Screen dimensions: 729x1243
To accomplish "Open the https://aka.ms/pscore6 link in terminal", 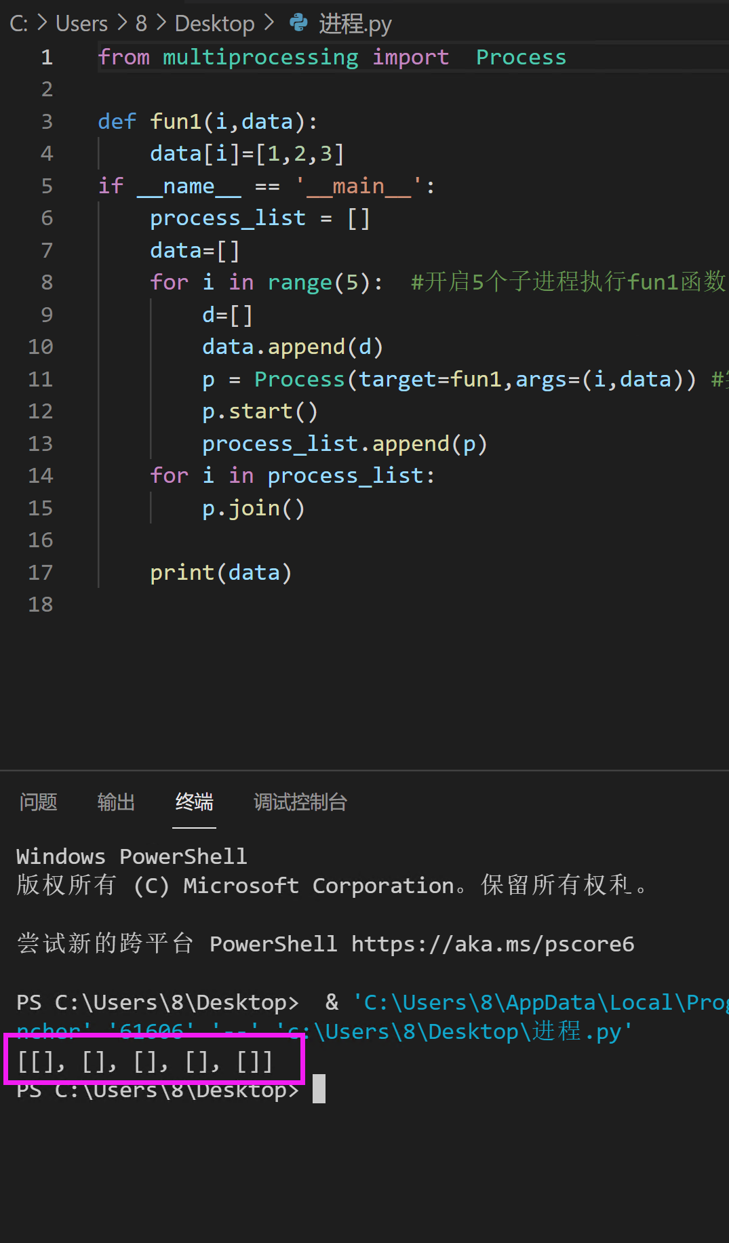I will (x=492, y=944).
